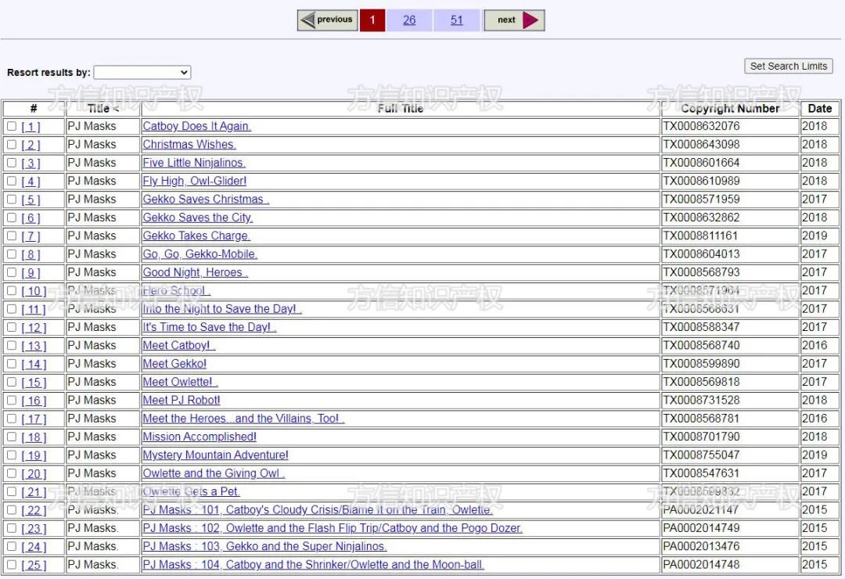Tick the checkbox for record 25

pos(11,564)
